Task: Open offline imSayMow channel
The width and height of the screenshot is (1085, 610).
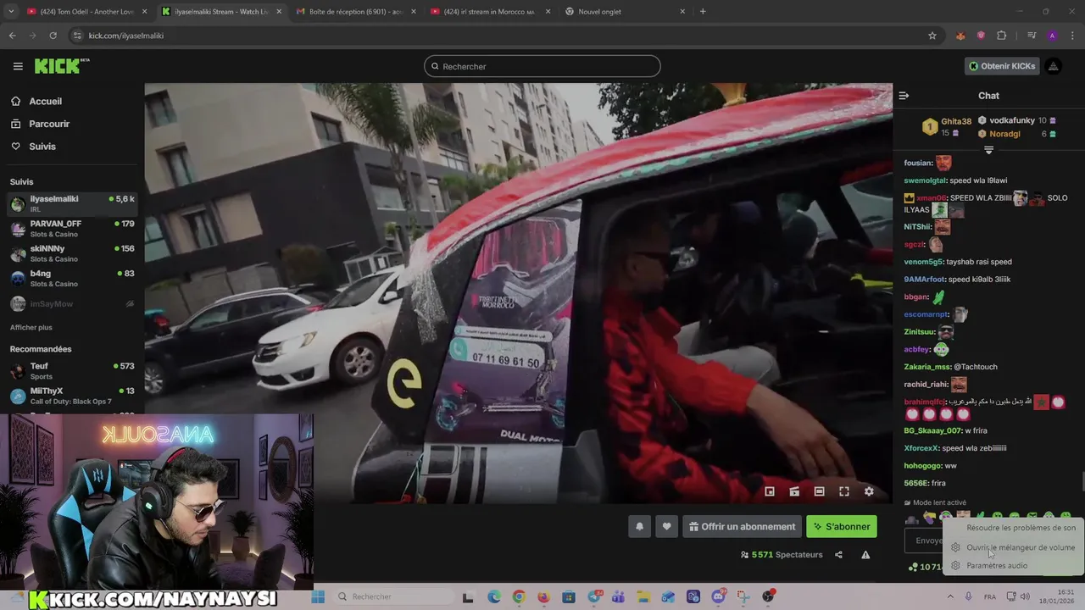Action: 72,303
